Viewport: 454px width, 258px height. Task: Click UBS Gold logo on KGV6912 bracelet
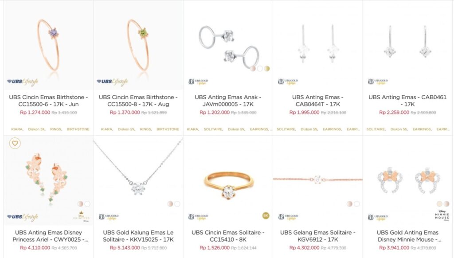(x=288, y=217)
